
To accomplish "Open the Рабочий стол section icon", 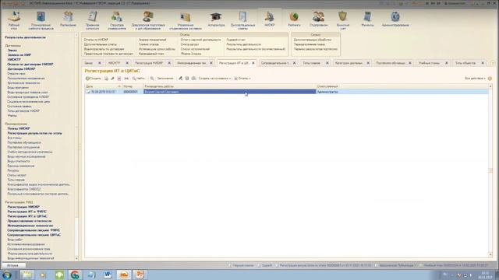I will (14, 19).
